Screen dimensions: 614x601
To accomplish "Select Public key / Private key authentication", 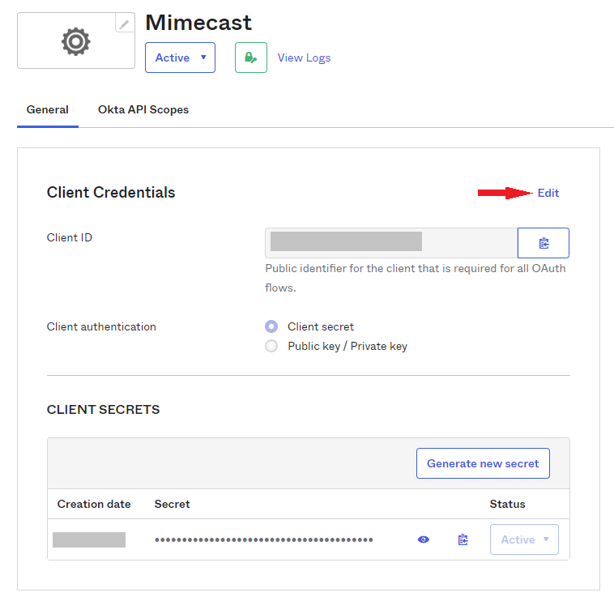I will pos(271,346).
